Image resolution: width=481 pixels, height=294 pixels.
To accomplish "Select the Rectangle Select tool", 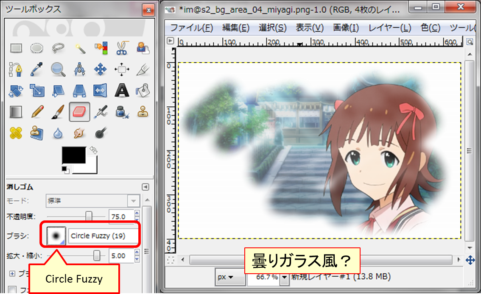I will 16,48.
